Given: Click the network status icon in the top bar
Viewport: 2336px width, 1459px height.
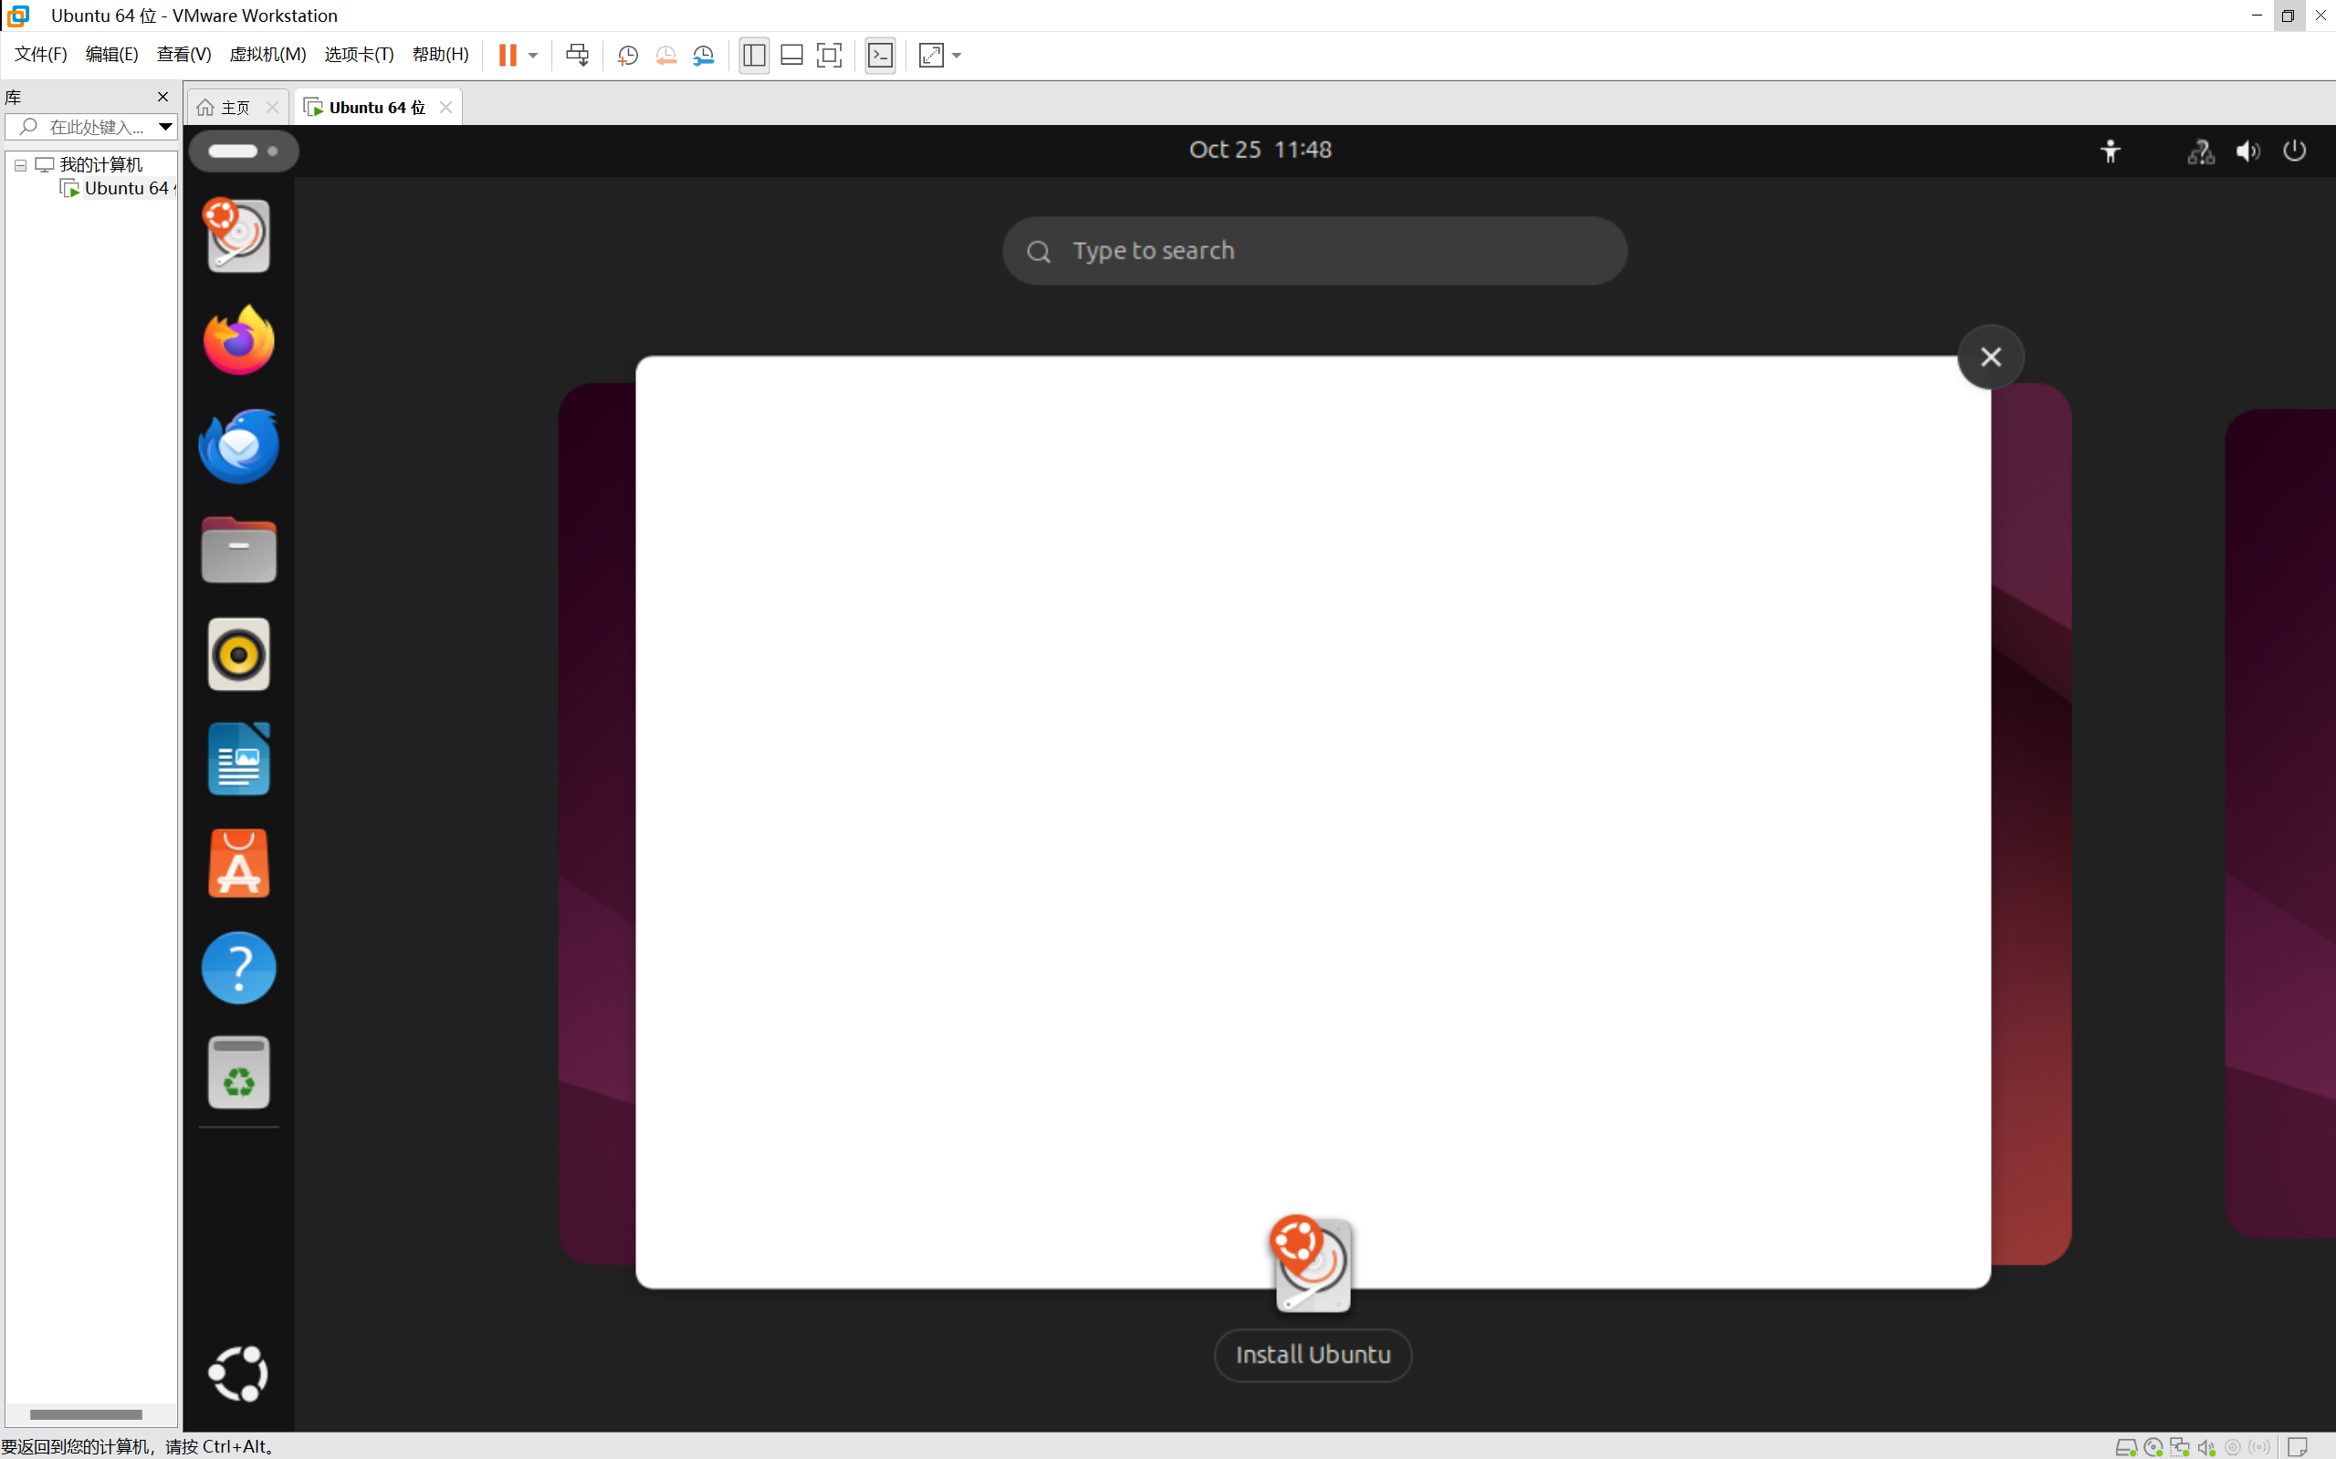Looking at the screenshot, I should click(2200, 151).
